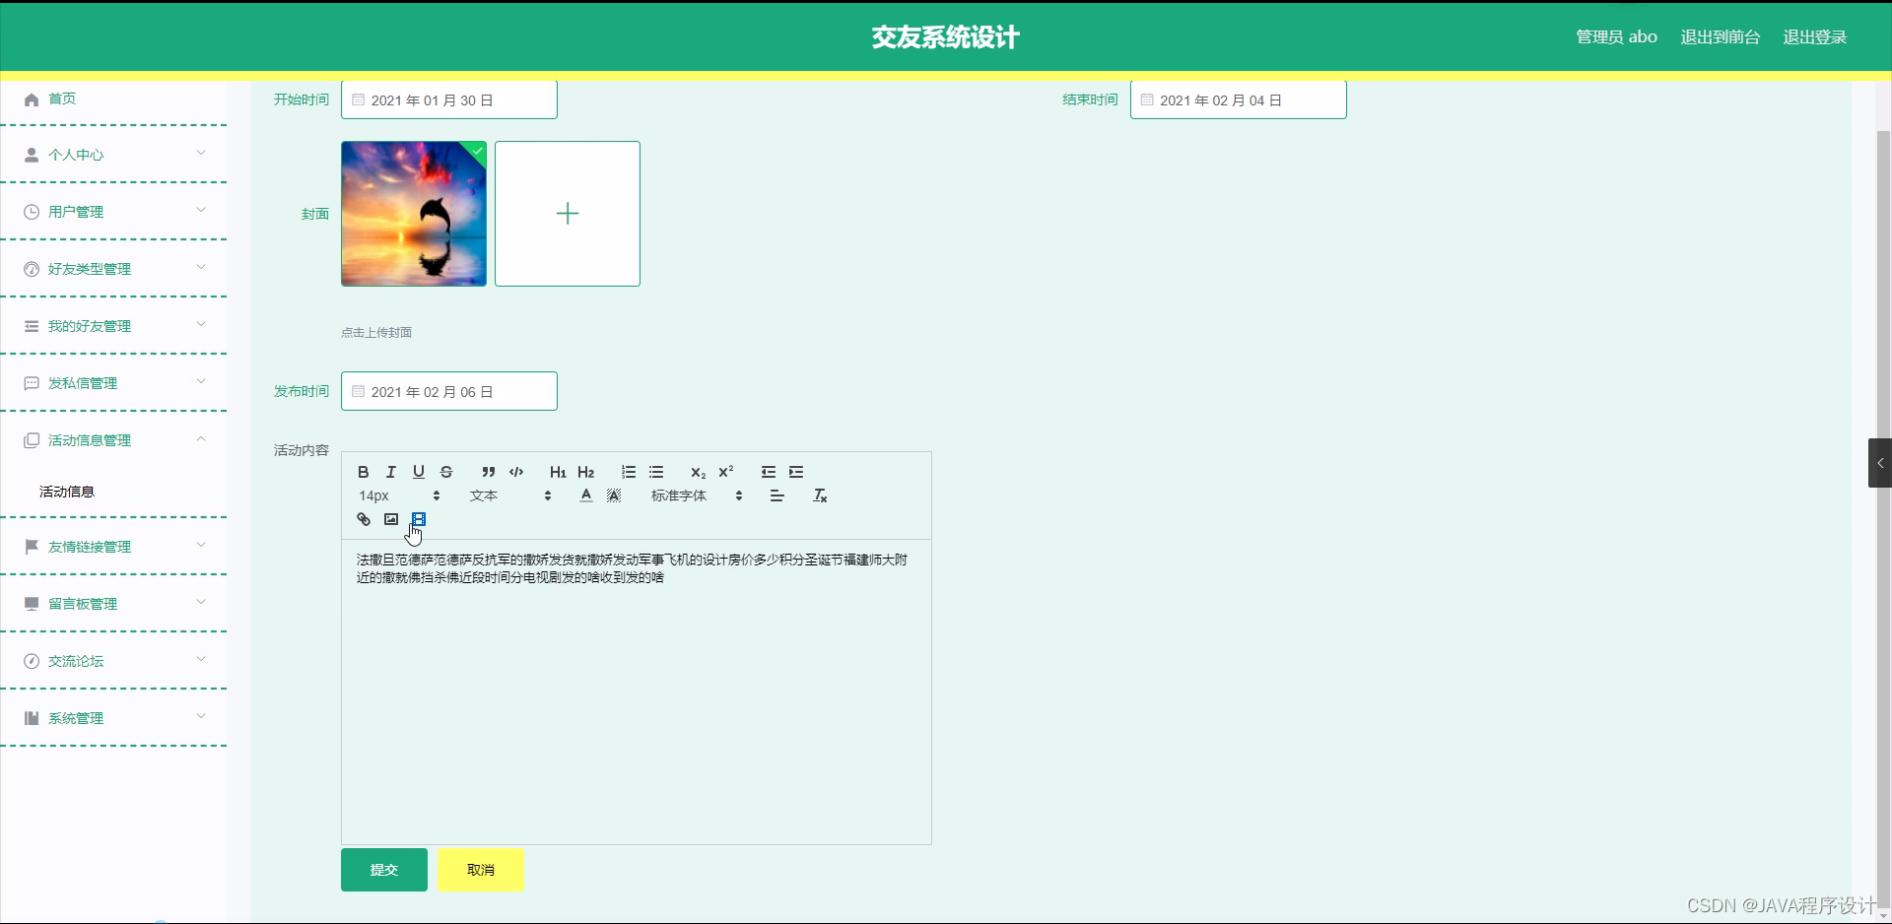Insert an image into the editor
1892x924 pixels.
(x=391, y=519)
